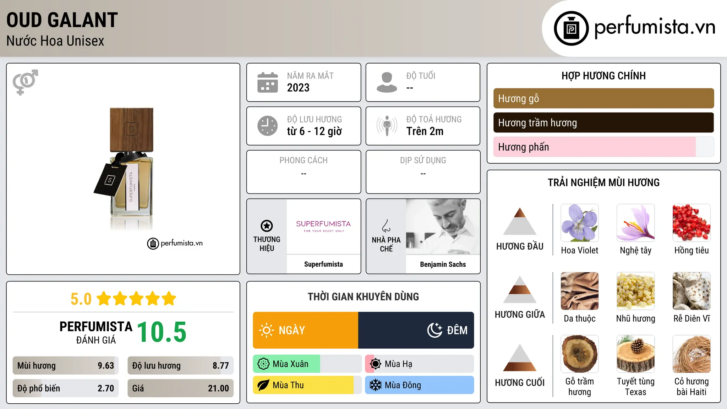Click the calendar icon beside Năm ra mắt
The image size is (727, 409).
tap(268, 82)
